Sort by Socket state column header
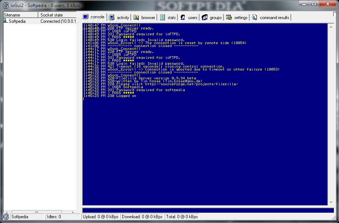The width and height of the screenshot is (339, 223). tap(57, 15)
